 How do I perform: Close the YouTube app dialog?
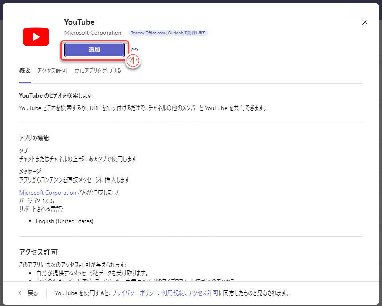click(x=365, y=22)
